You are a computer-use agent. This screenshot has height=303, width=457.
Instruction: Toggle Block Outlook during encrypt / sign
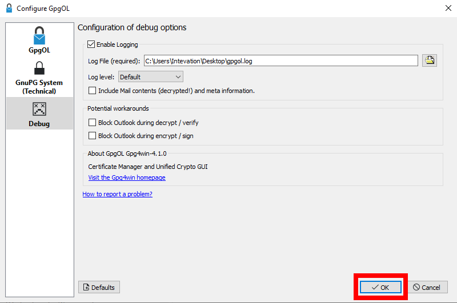tap(93, 136)
